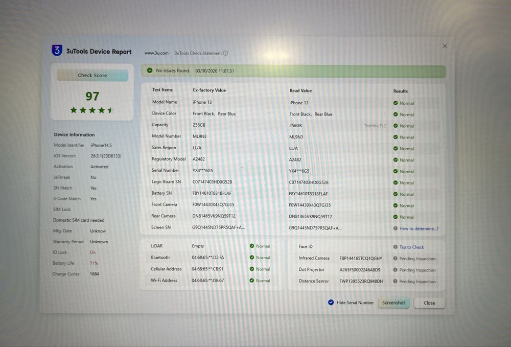Click the Face ID Tap to Check link

point(411,247)
